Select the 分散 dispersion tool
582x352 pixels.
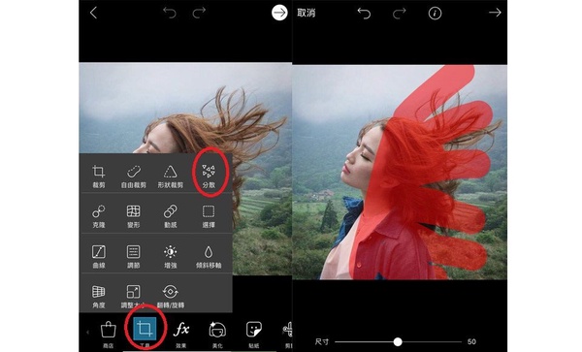coord(209,176)
